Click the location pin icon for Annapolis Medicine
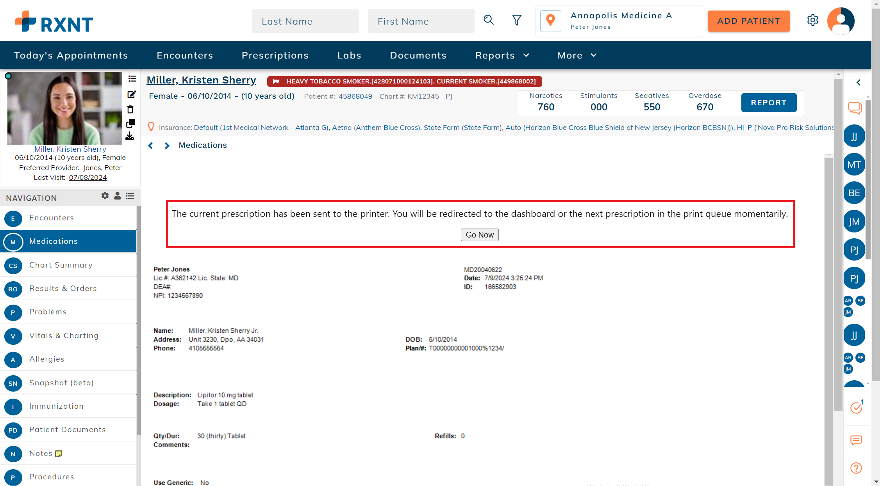This screenshot has height=486, width=880. tap(550, 21)
